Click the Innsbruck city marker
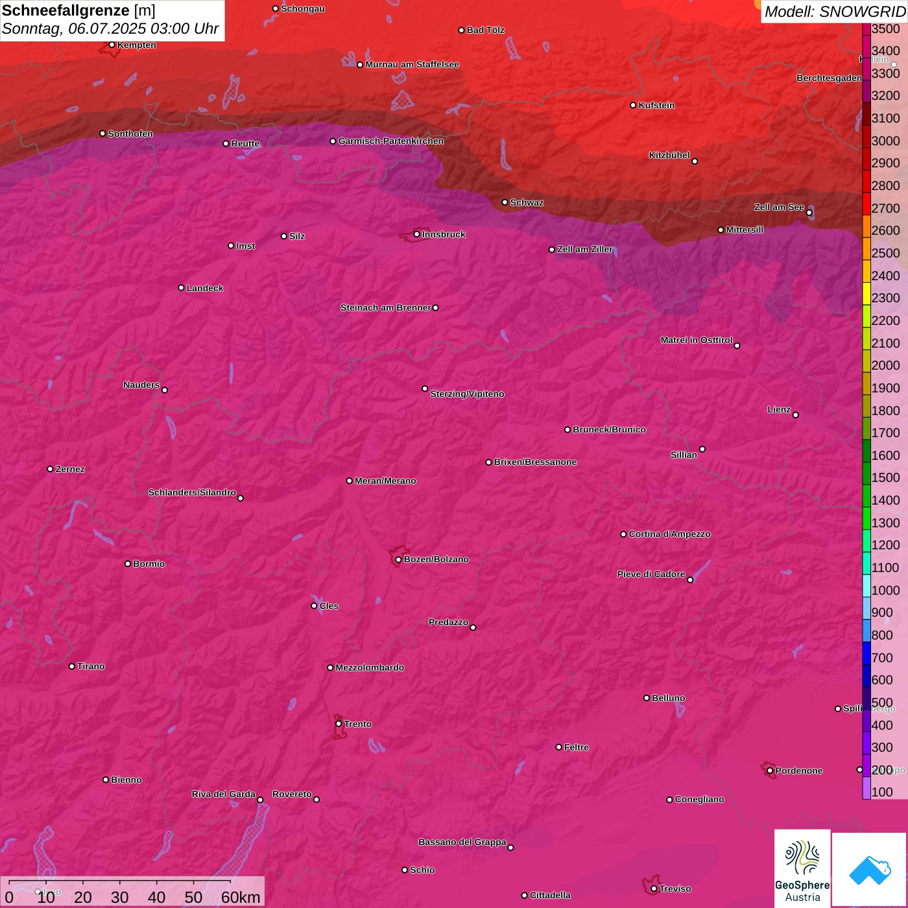908x908 pixels. click(x=417, y=234)
